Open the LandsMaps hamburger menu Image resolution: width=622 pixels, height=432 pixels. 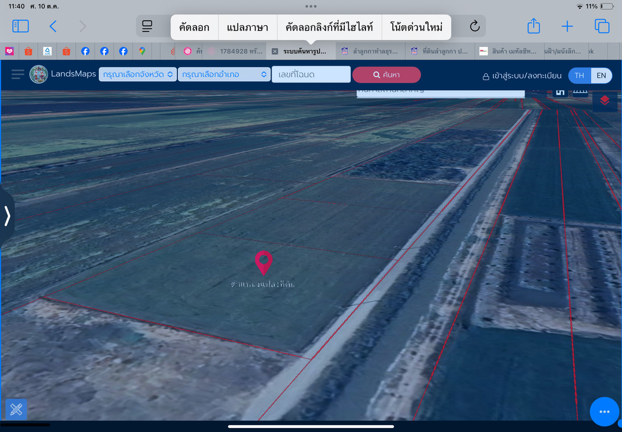[x=18, y=75]
